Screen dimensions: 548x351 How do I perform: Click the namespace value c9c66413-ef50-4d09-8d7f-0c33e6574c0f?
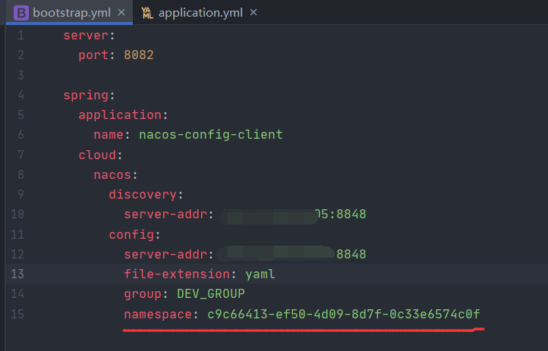(344, 314)
